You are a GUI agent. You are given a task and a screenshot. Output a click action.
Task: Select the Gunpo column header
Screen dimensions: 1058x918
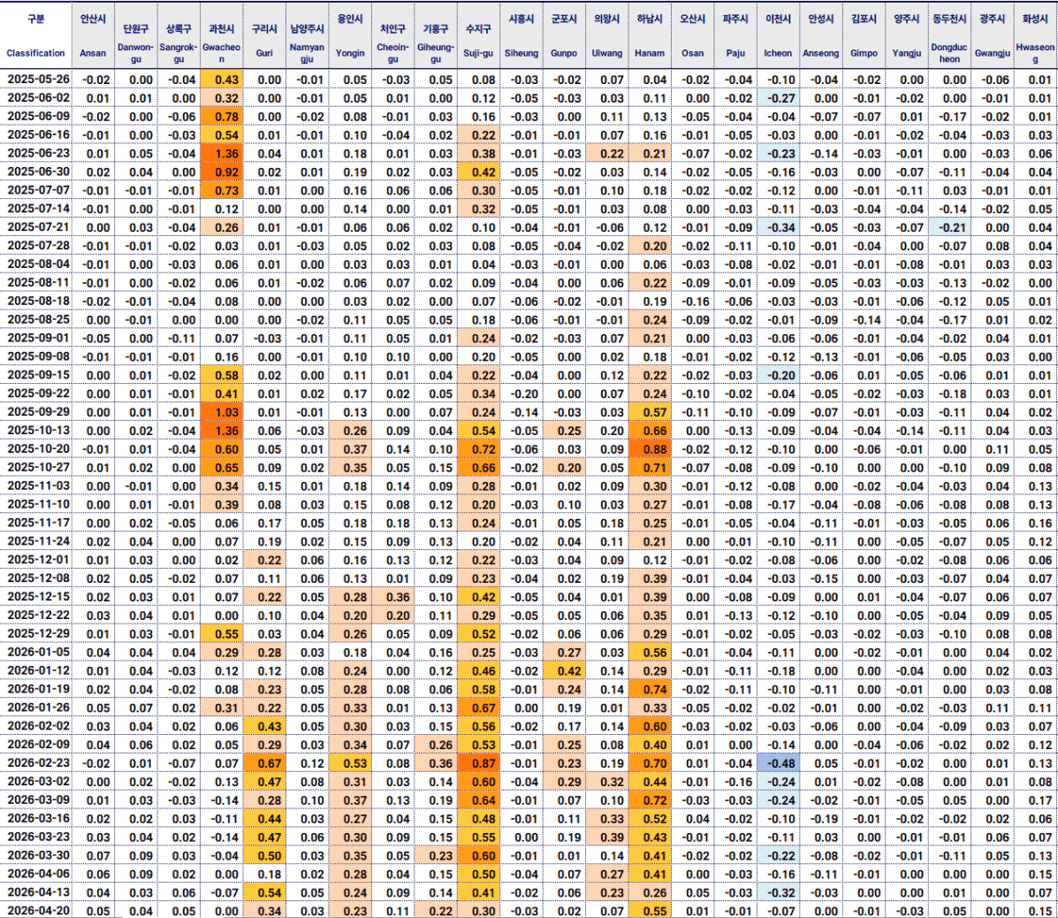coord(564,35)
